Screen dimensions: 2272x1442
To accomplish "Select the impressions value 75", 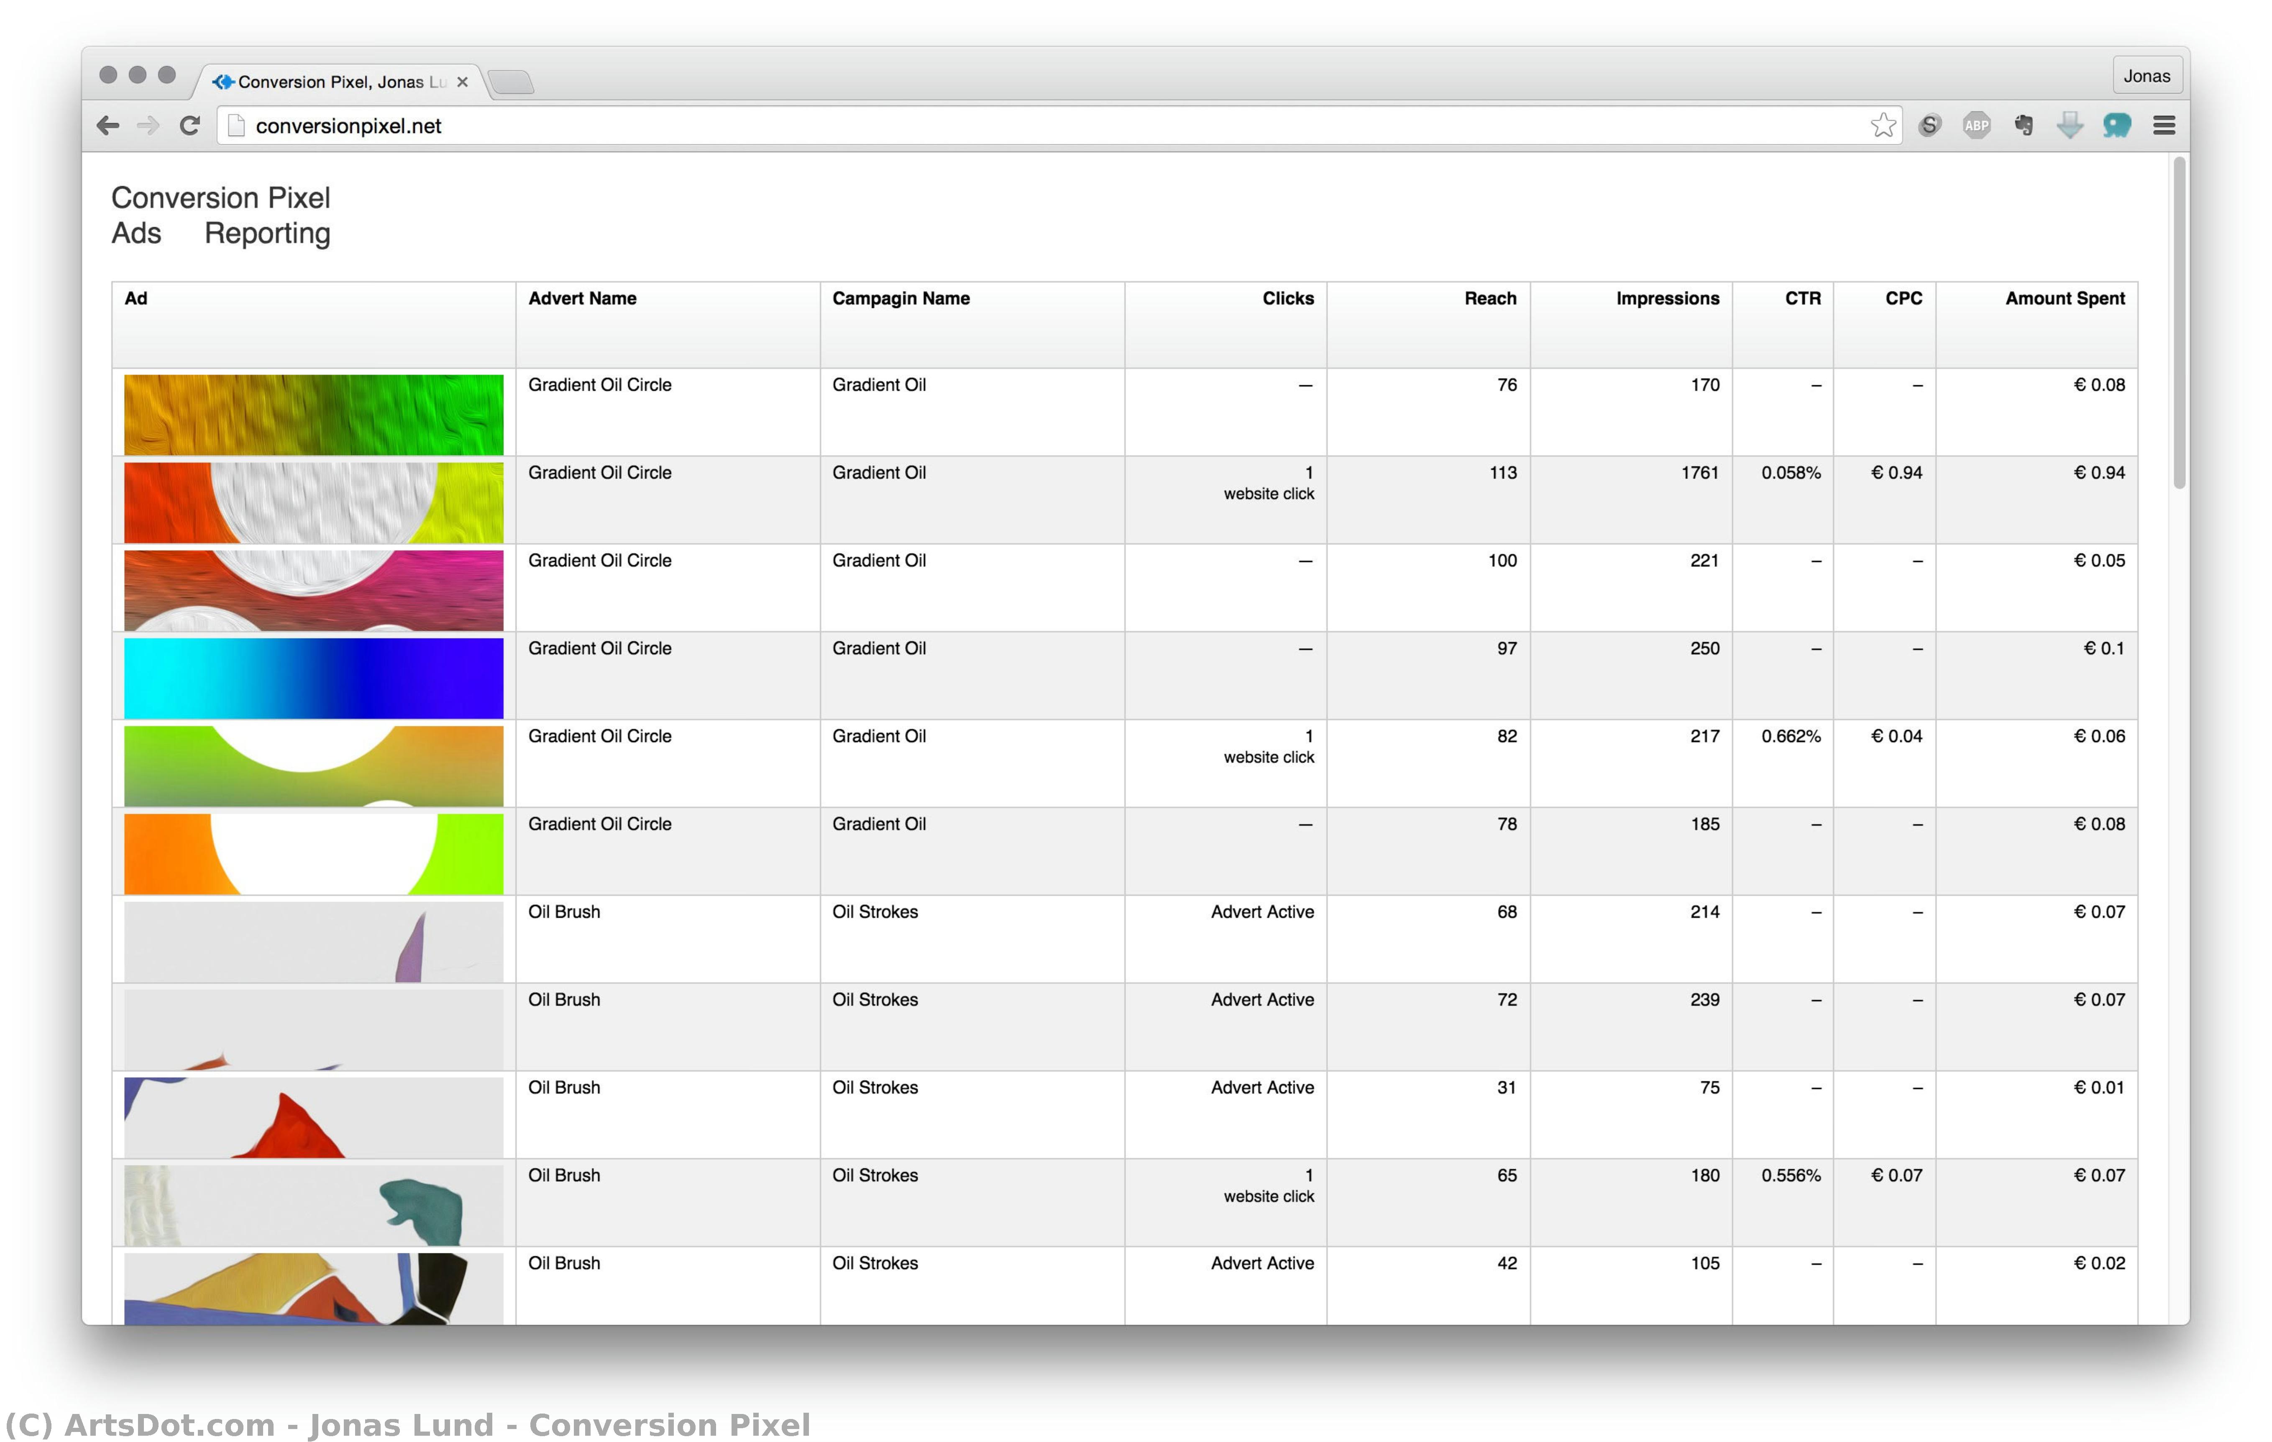I will 1710,1087.
